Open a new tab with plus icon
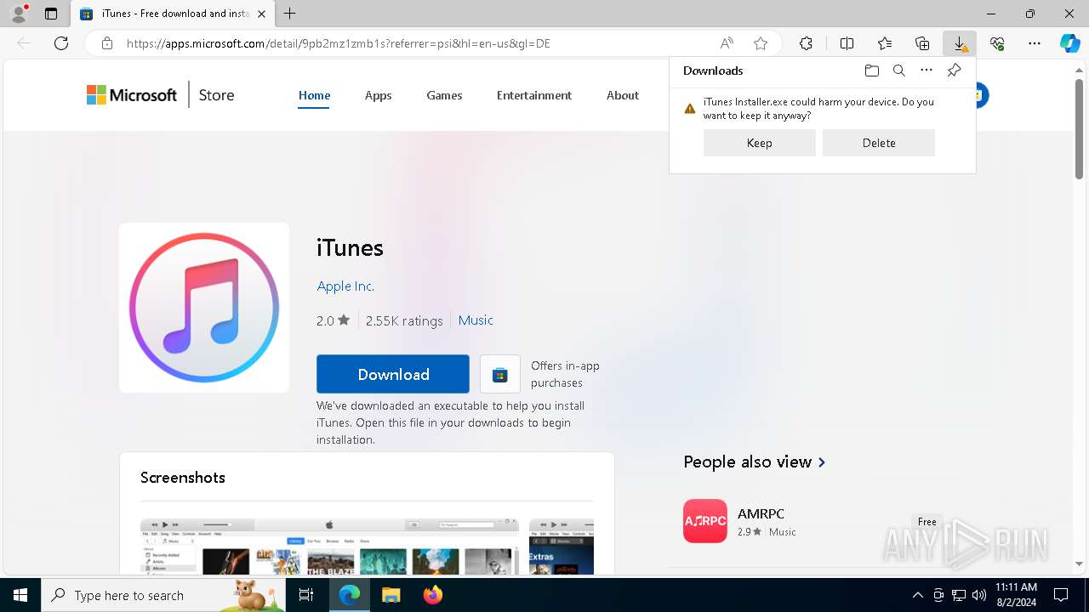Screen dimensions: 1089x612 click(x=290, y=14)
